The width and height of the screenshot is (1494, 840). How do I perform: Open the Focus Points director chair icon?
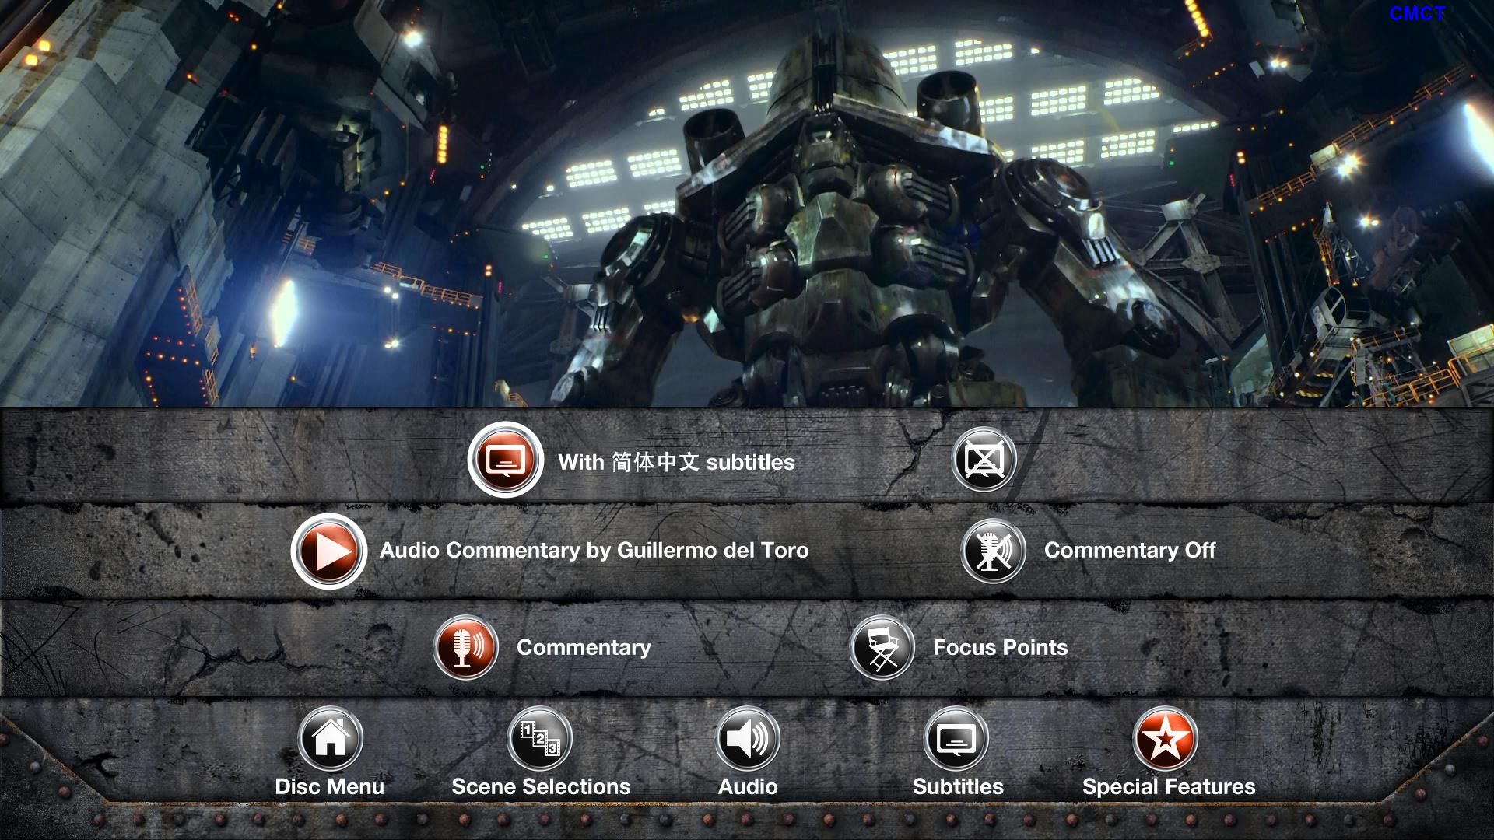click(x=882, y=647)
